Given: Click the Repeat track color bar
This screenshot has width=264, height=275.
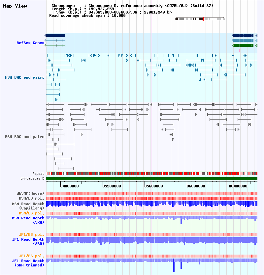Looking at the screenshot, I should [152, 174].
